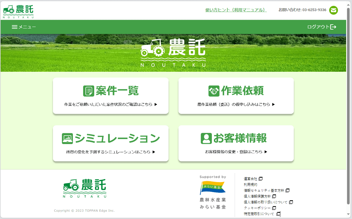Click the external link icon beside 個人情報の取り扱いについて

(291, 202)
